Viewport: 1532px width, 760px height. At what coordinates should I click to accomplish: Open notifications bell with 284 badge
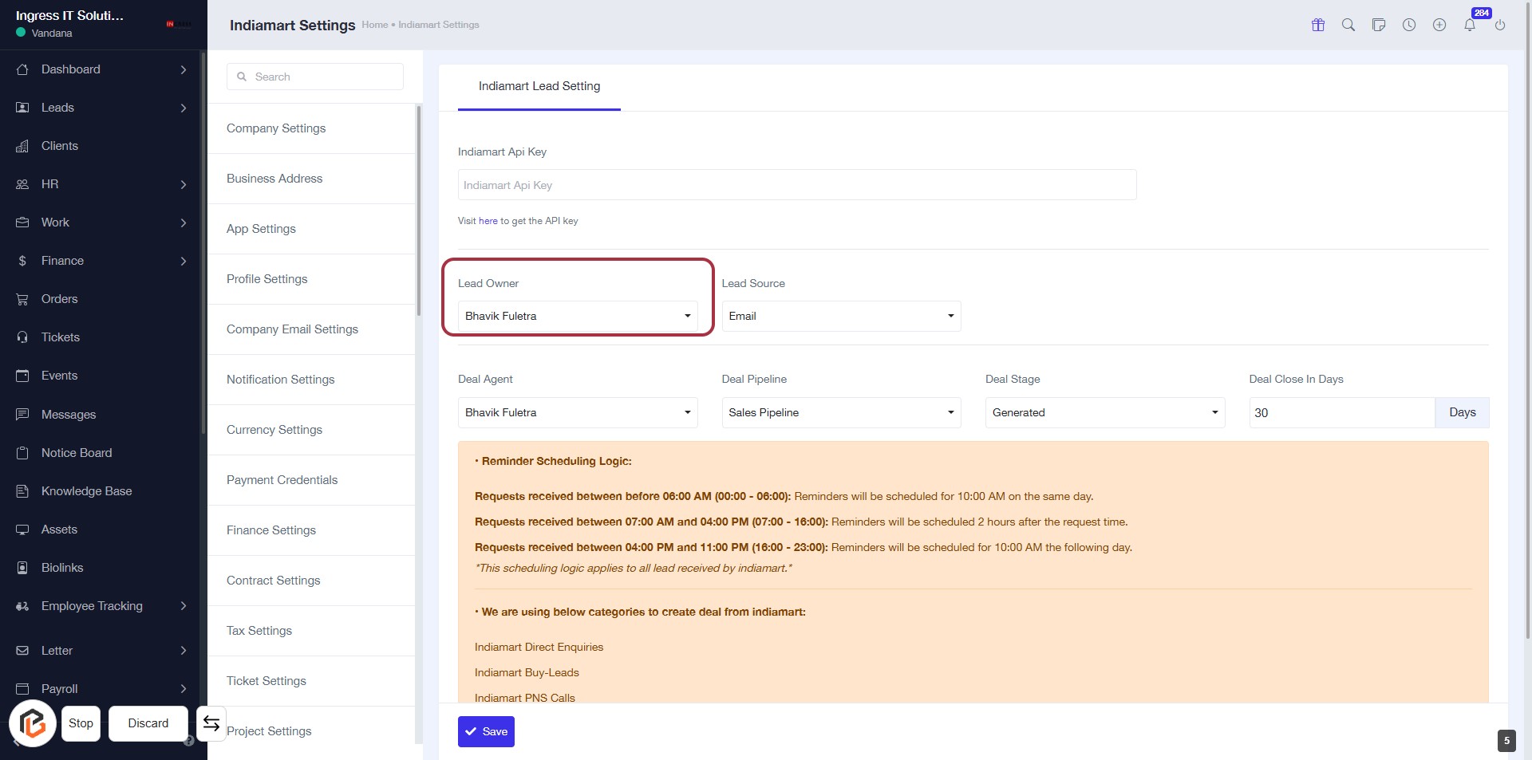pos(1470,25)
